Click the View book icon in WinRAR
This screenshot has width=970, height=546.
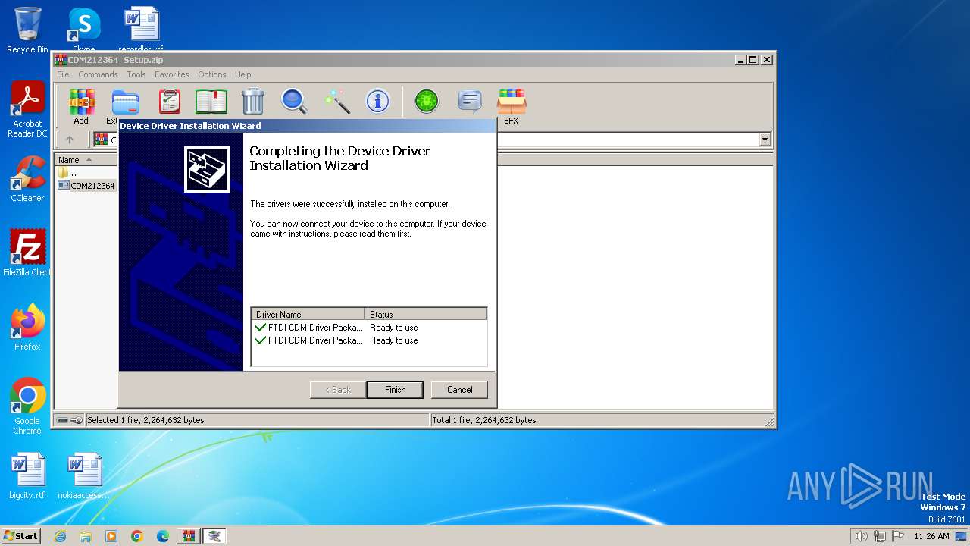[211, 102]
